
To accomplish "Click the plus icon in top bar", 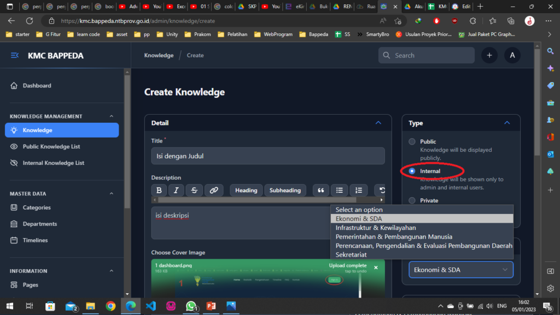I will [x=489, y=55].
